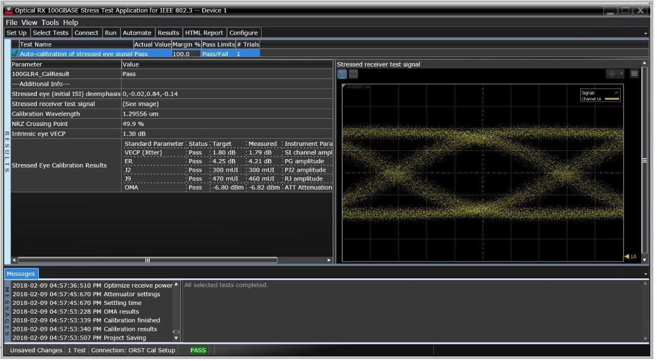Screen dimensions: 657x361
Task: Open the dropdown arrow below the Help menu
Action: [645, 32]
